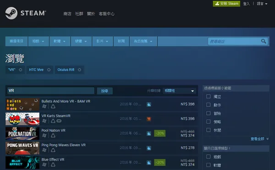
Task: Click the 搜尋 button beside VR field
Action: pyautogui.click(x=104, y=91)
